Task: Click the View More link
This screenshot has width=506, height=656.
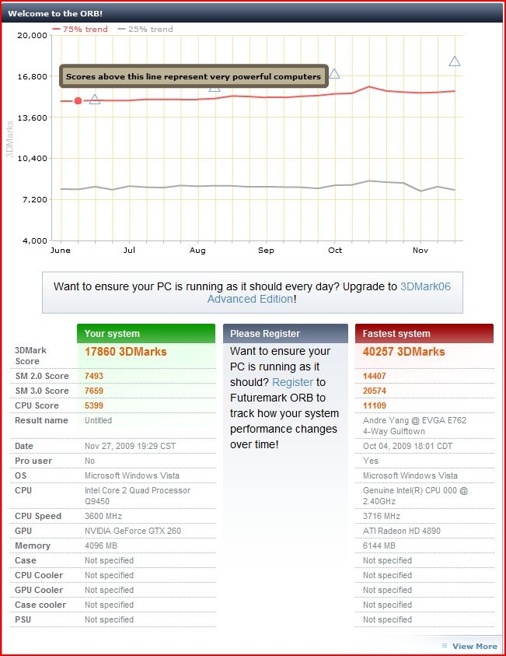Action: tap(475, 646)
